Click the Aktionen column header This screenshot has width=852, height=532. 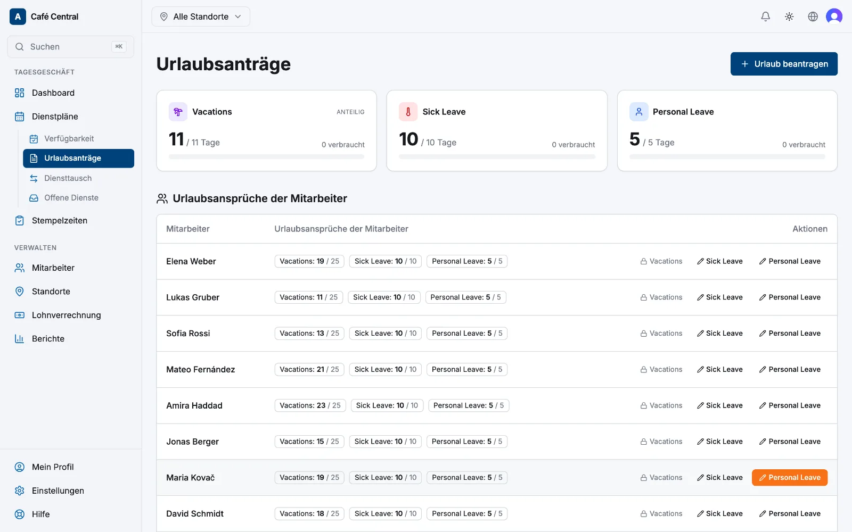click(x=810, y=229)
